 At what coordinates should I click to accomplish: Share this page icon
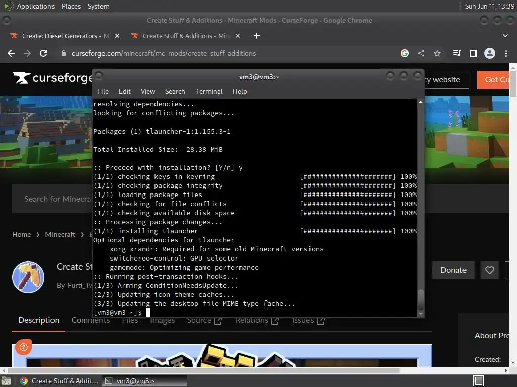tap(421, 53)
